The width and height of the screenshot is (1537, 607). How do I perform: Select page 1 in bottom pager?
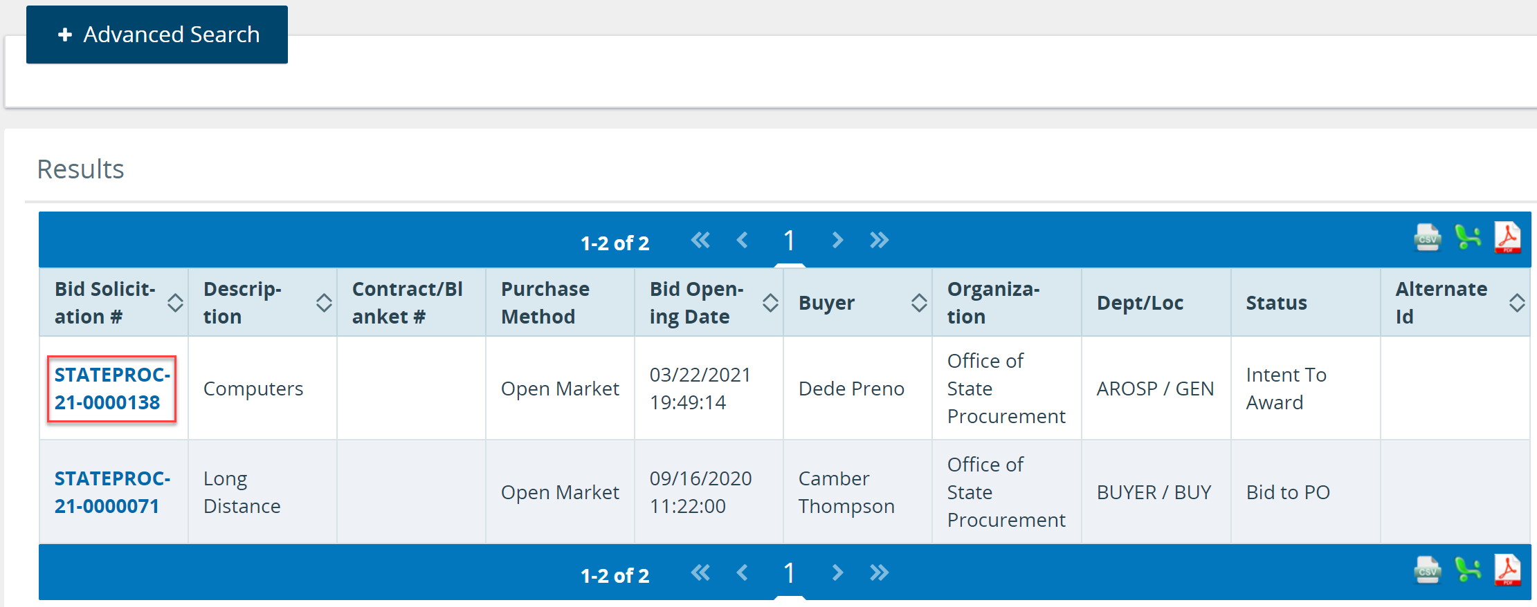point(789,573)
